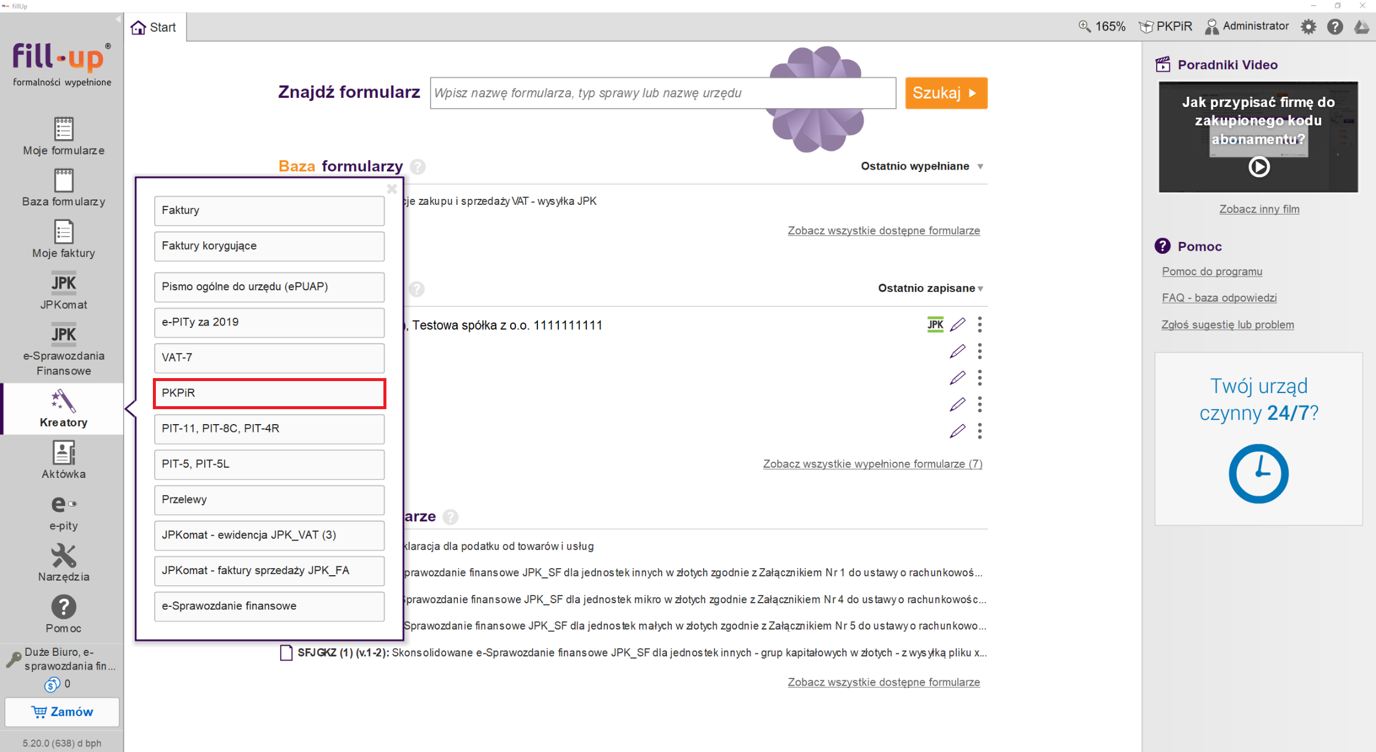
Task: Click the fill-up logo
Action: click(x=62, y=65)
